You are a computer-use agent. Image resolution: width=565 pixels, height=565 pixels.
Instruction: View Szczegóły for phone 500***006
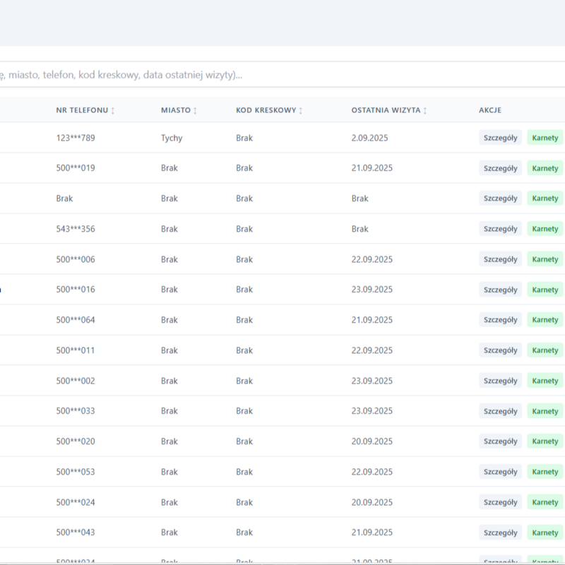[x=500, y=259]
